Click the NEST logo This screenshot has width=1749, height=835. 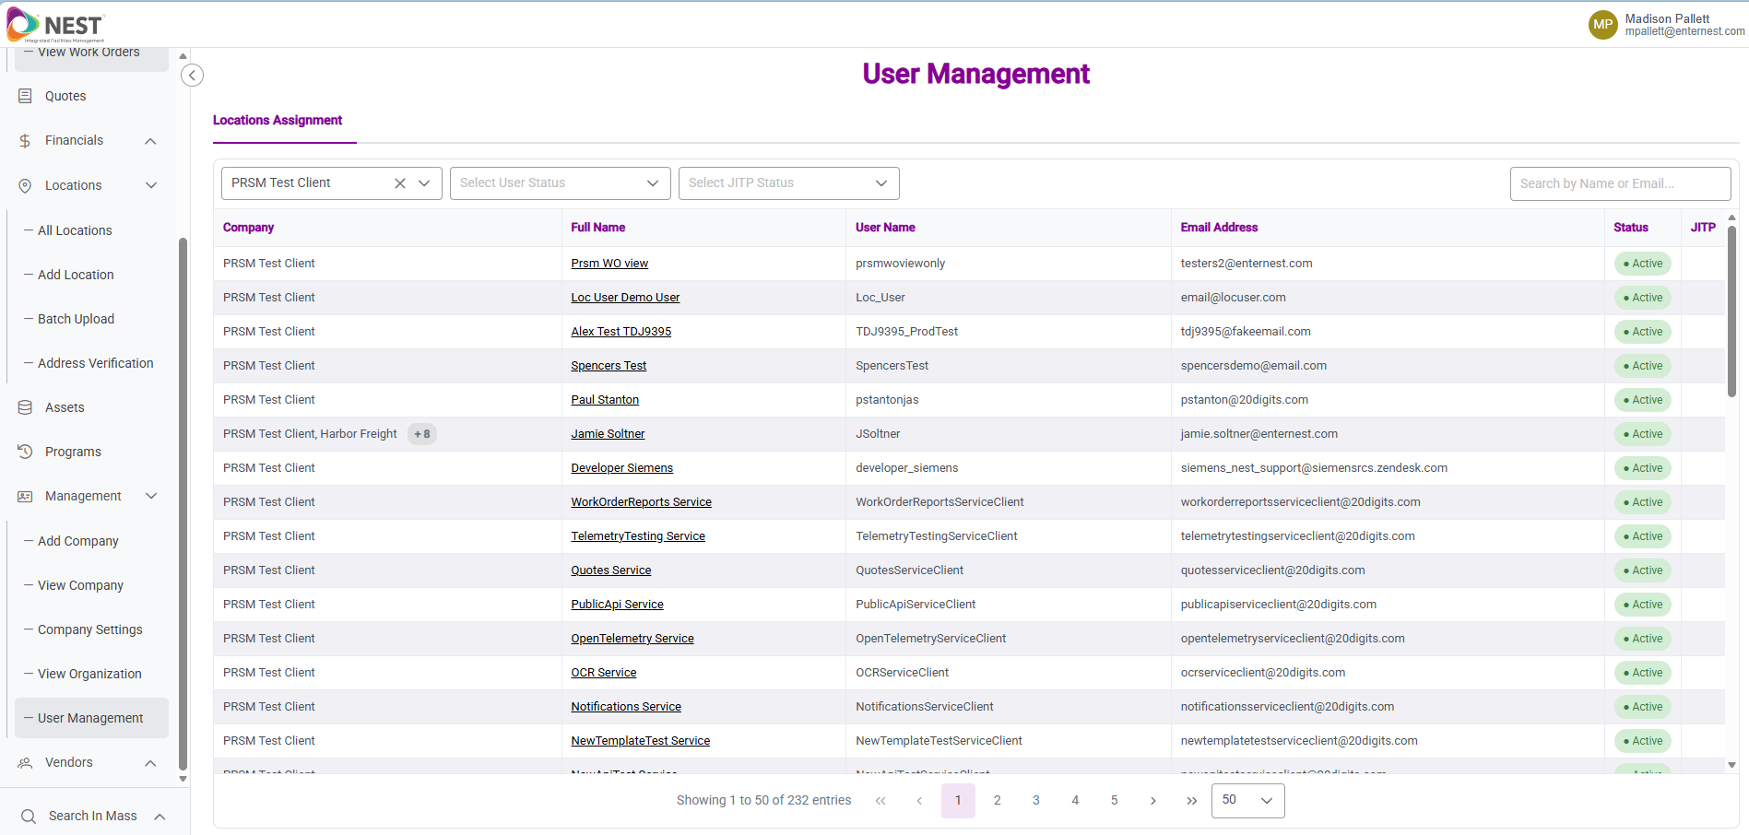click(55, 25)
